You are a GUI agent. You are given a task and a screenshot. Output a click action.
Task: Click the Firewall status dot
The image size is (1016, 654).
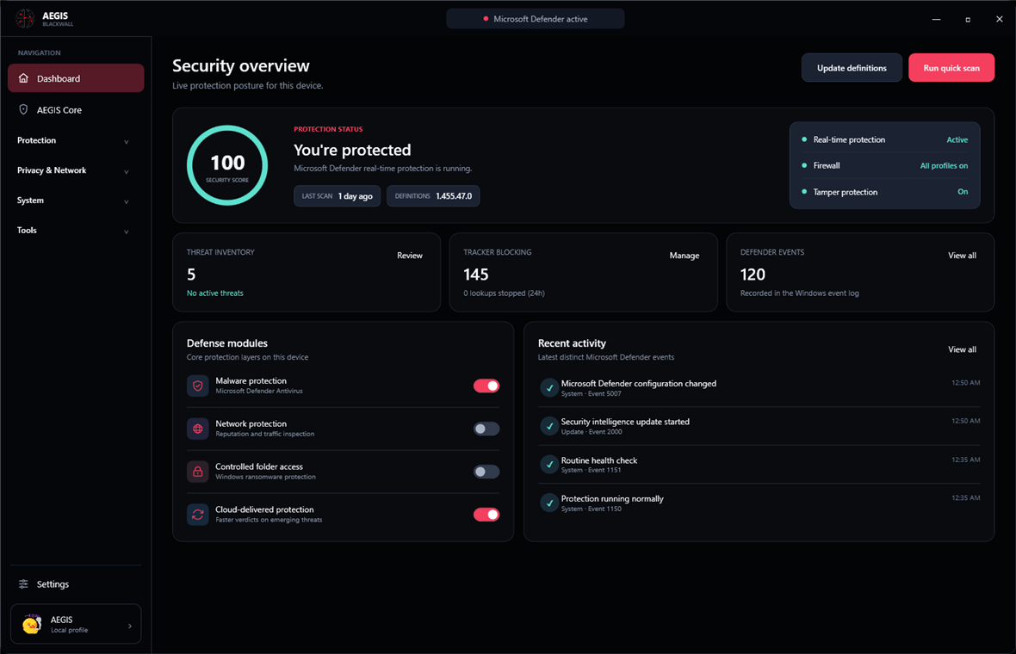804,165
